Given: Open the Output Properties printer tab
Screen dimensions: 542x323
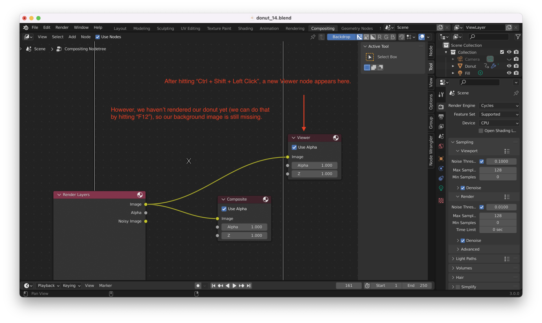Looking at the screenshot, I should click(441, 117).
